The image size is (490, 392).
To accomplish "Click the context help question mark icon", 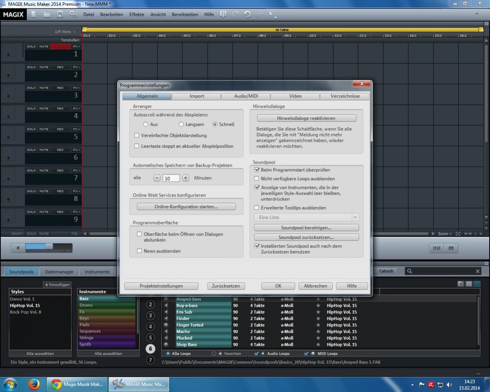I will pos(223,14).
